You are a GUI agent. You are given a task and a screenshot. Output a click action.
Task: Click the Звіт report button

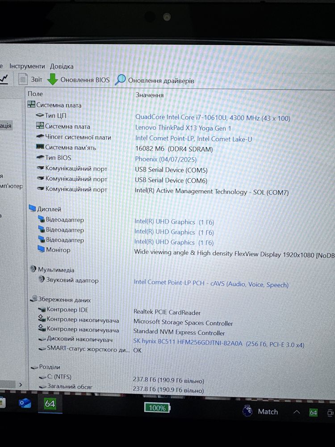pos(30,79)
